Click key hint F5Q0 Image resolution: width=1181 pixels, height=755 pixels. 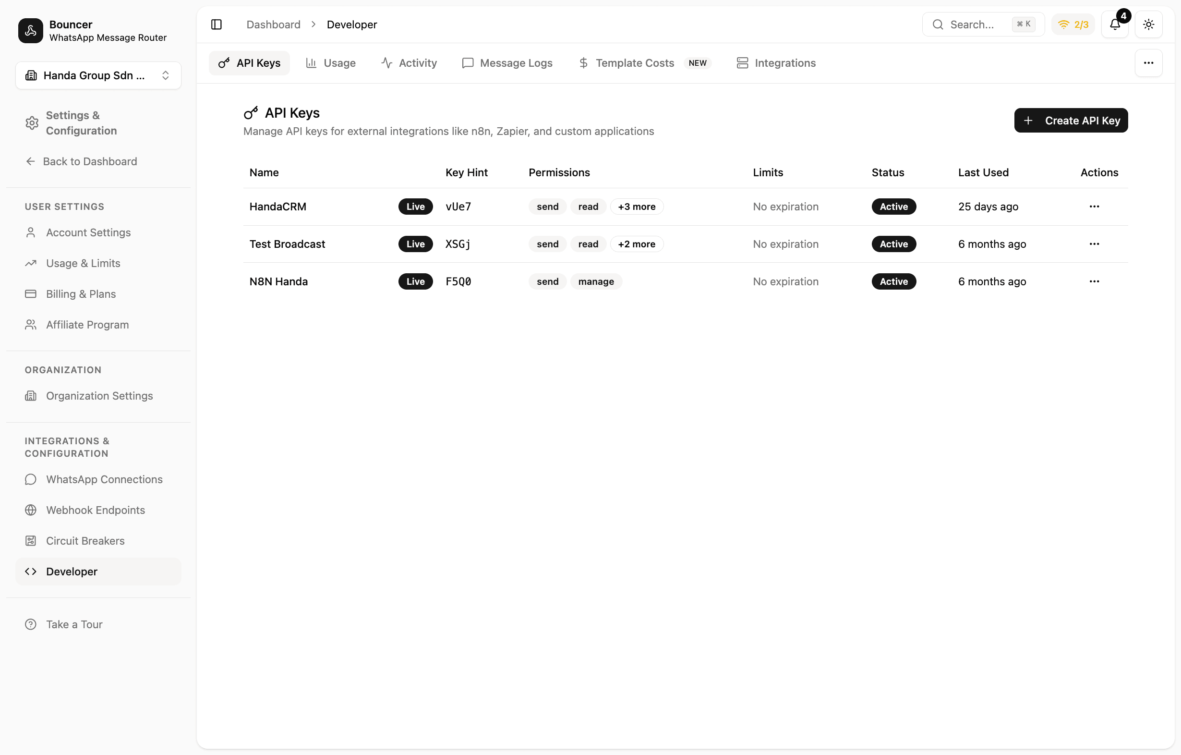click(x=458, y=281)
